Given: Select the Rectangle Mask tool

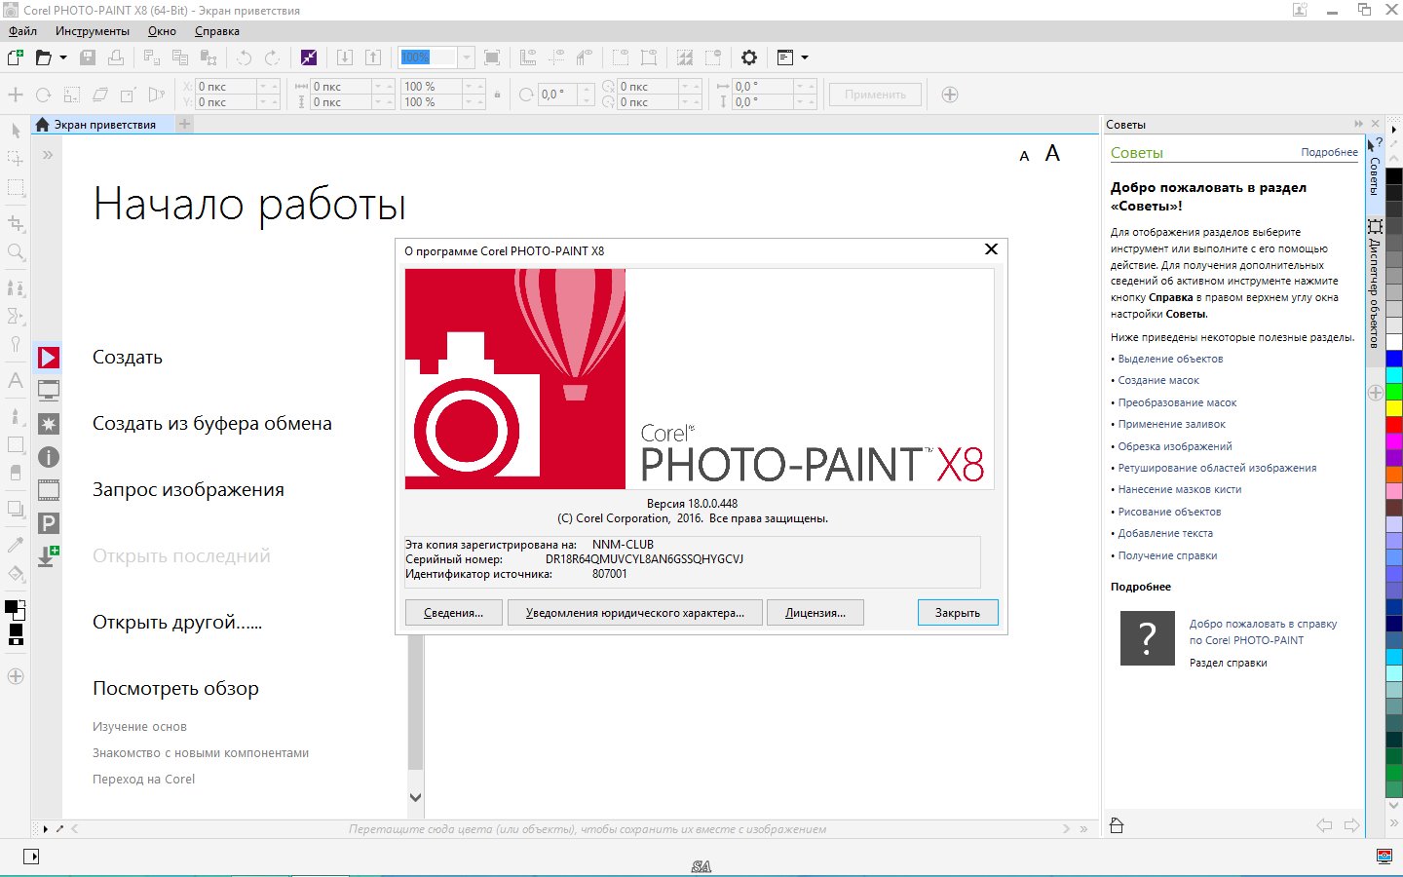Looking at the screenshot, I should [16, 187].
